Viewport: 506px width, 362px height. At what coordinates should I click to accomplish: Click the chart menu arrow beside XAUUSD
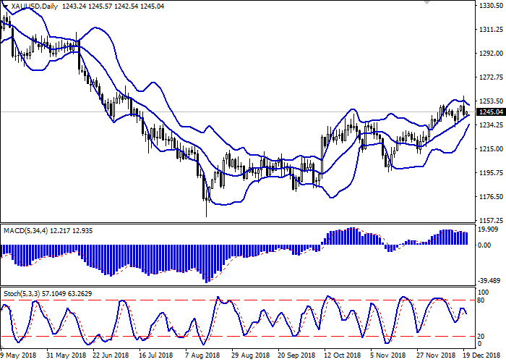click(x=5, y=6)
